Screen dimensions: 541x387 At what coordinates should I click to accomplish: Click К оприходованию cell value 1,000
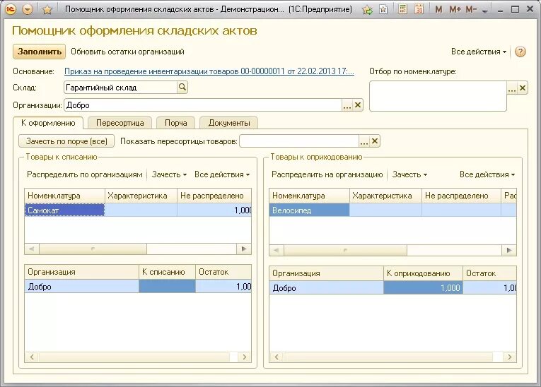(423, 287)
